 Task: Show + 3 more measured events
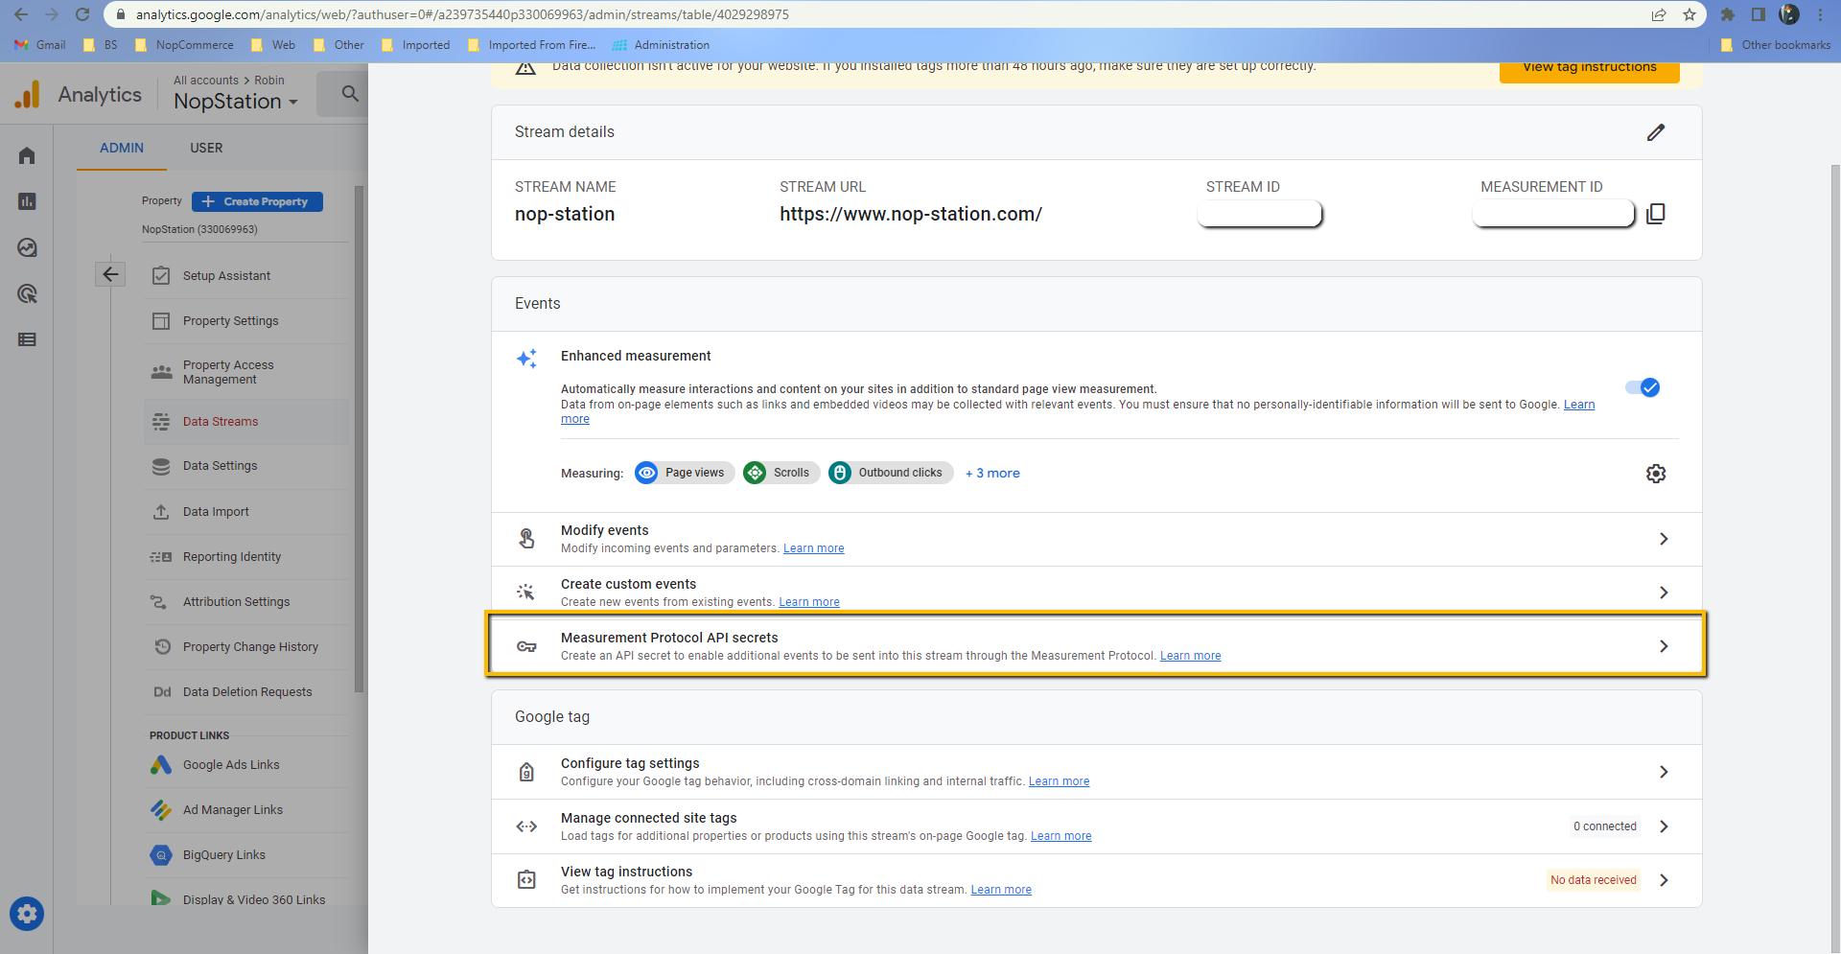[992, 474]
